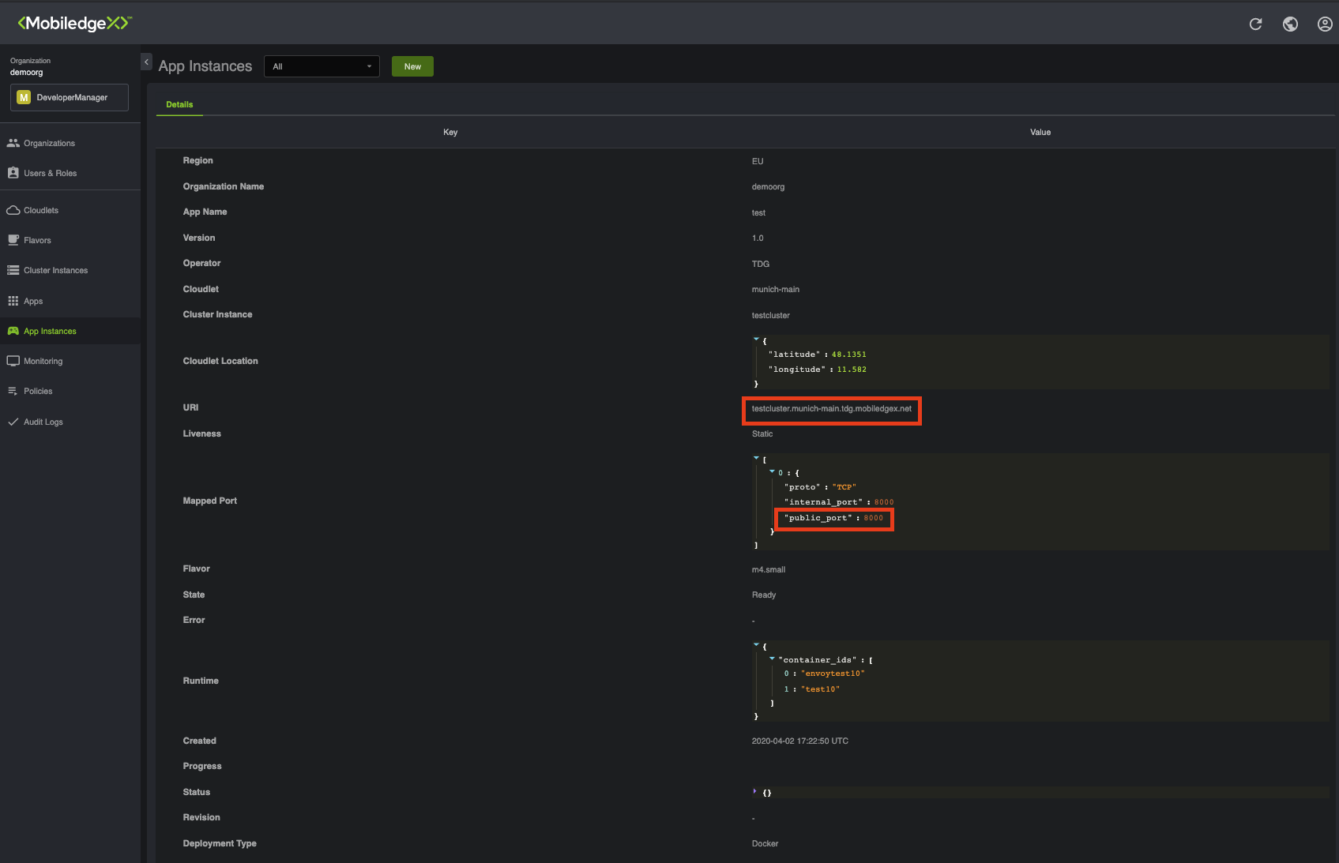Click the public_port value 8000

pyautogui.click(x=873, y=518)
